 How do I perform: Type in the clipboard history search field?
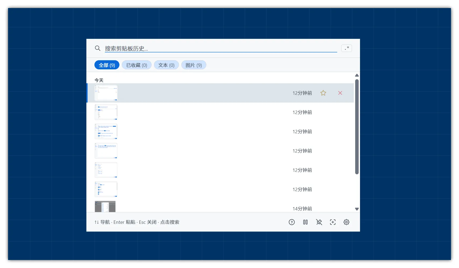220,48
